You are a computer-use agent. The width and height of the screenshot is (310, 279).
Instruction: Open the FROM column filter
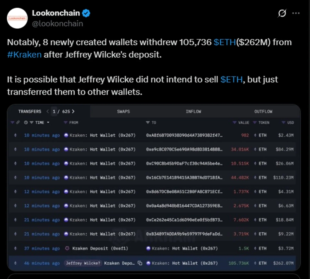coord(65,123)
